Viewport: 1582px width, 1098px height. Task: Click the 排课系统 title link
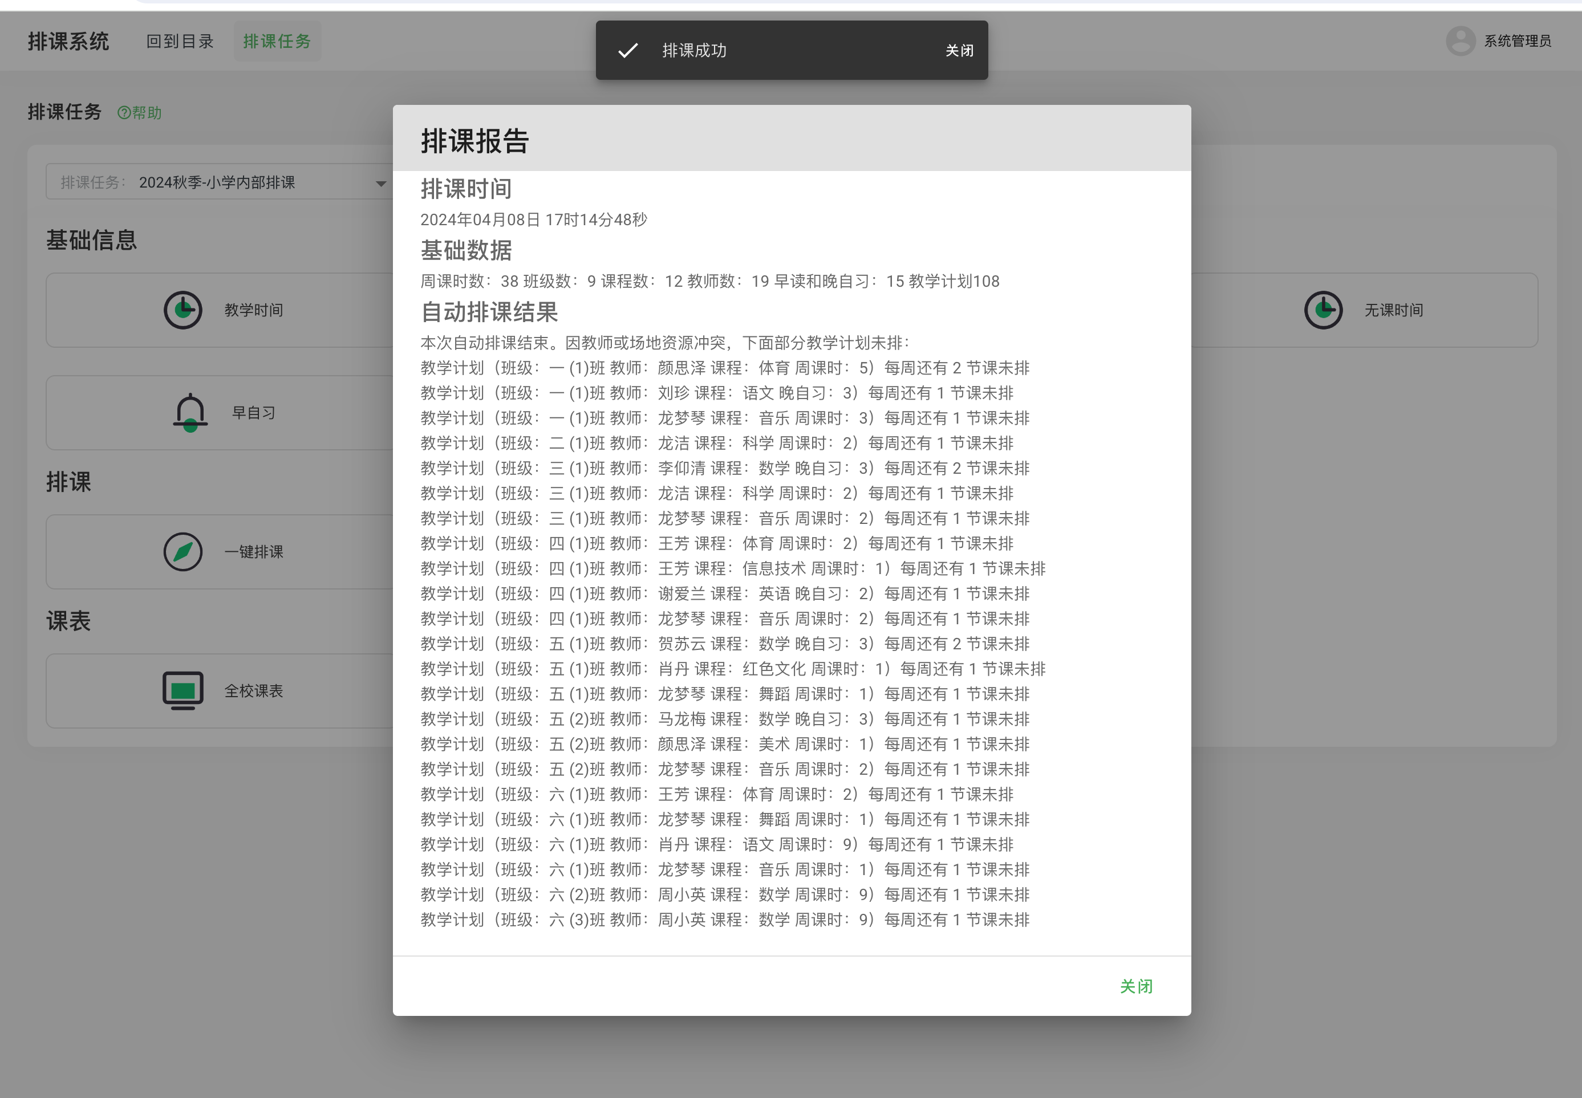point(69,40)
